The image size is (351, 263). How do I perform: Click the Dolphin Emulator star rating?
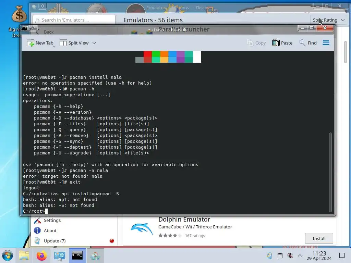click(170, 236)
